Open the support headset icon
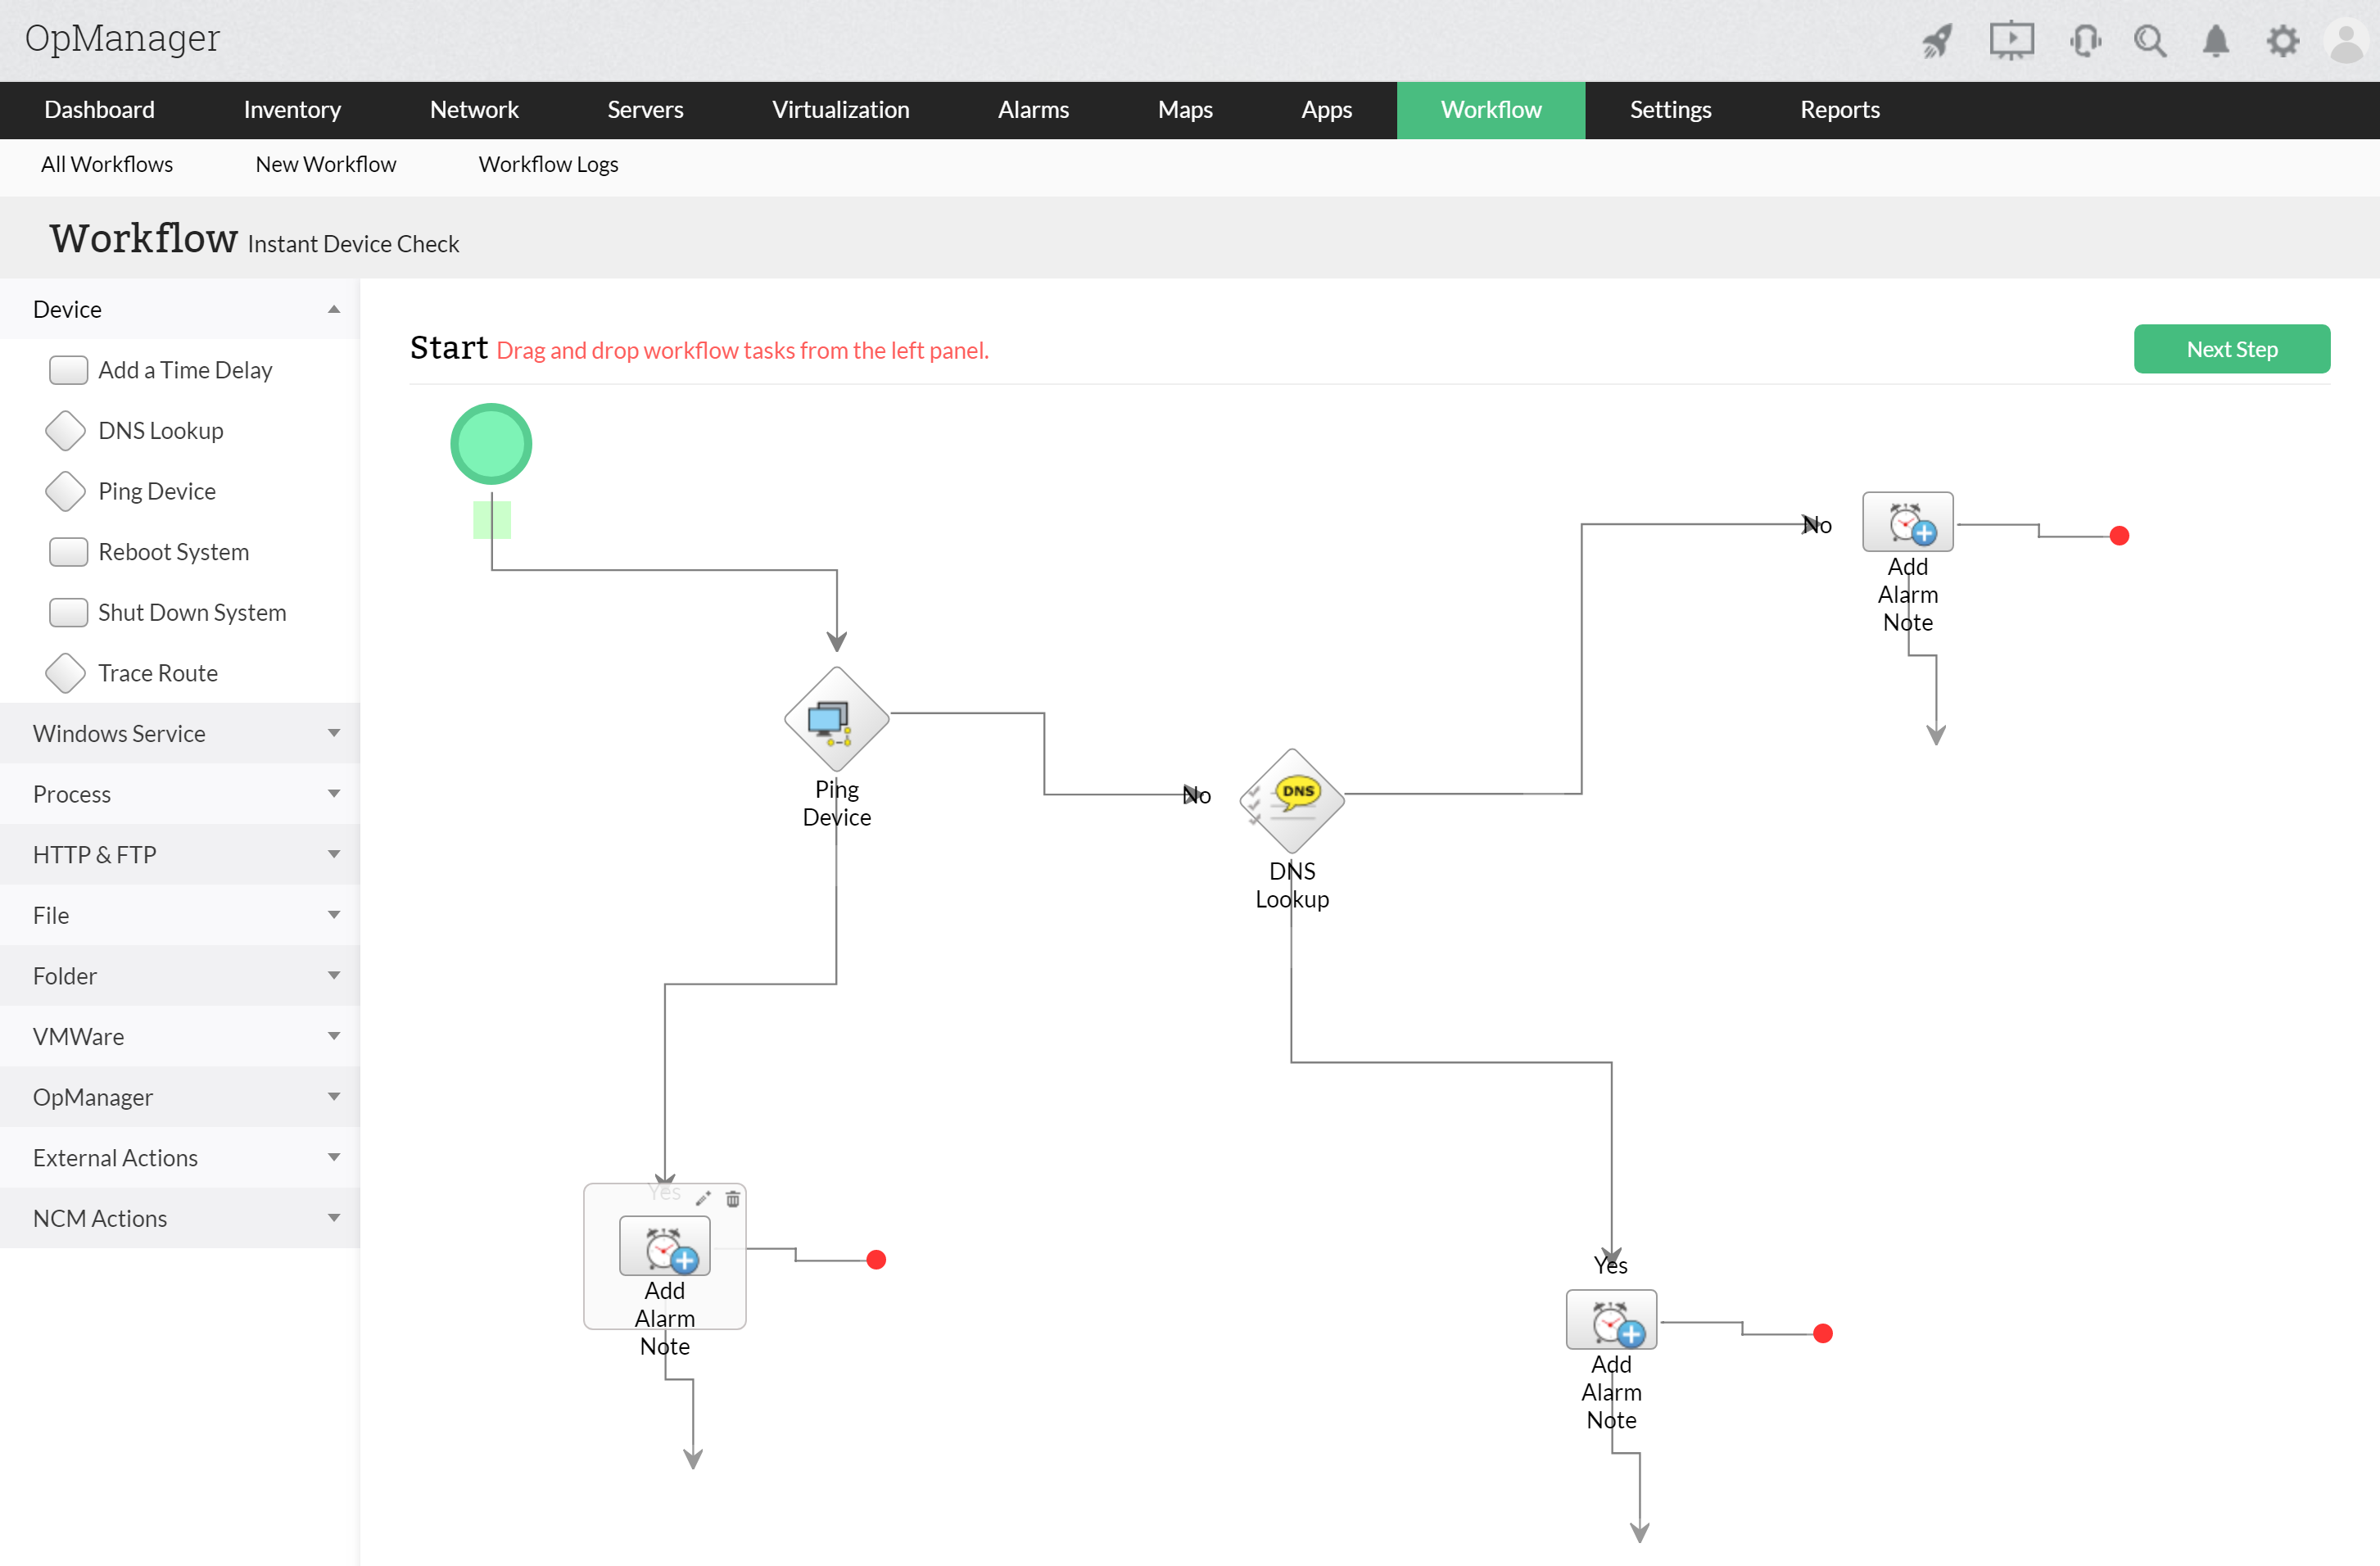 click(x=2085, y=41)
